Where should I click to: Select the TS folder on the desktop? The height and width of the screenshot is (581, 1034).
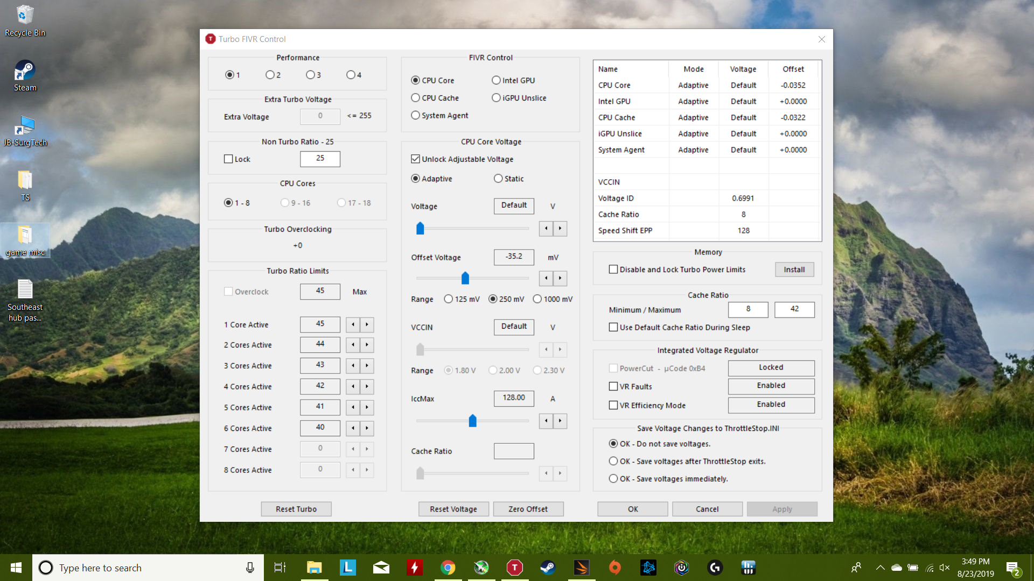tap(25, 186)
